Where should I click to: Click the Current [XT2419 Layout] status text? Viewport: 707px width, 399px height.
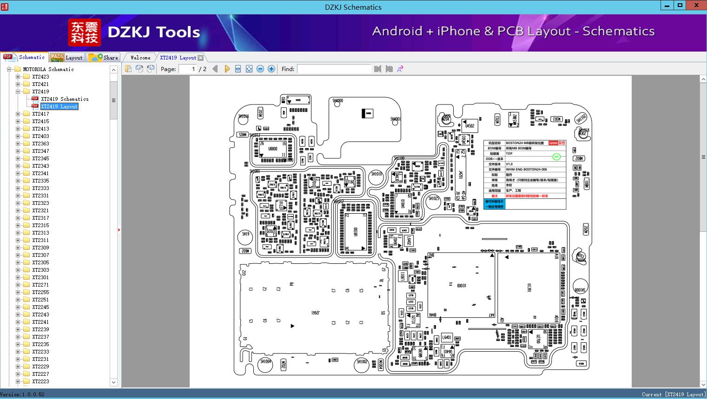pos(674,394)
